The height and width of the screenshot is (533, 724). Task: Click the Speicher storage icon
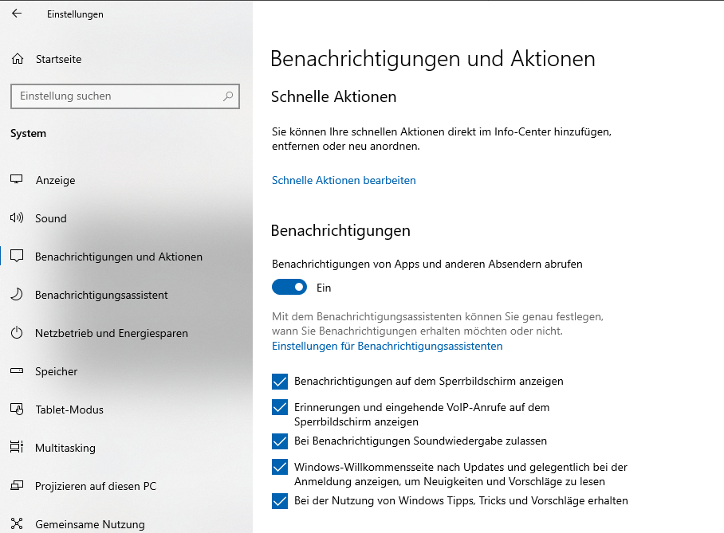click(x=17, y=371)
